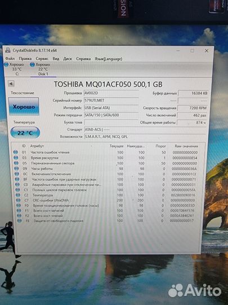Image resolution: width=228 pixels, height=305 pixels.
Task: Select the Время раскрутки row text
Action: pyautogui.click(x=44, y=158)
